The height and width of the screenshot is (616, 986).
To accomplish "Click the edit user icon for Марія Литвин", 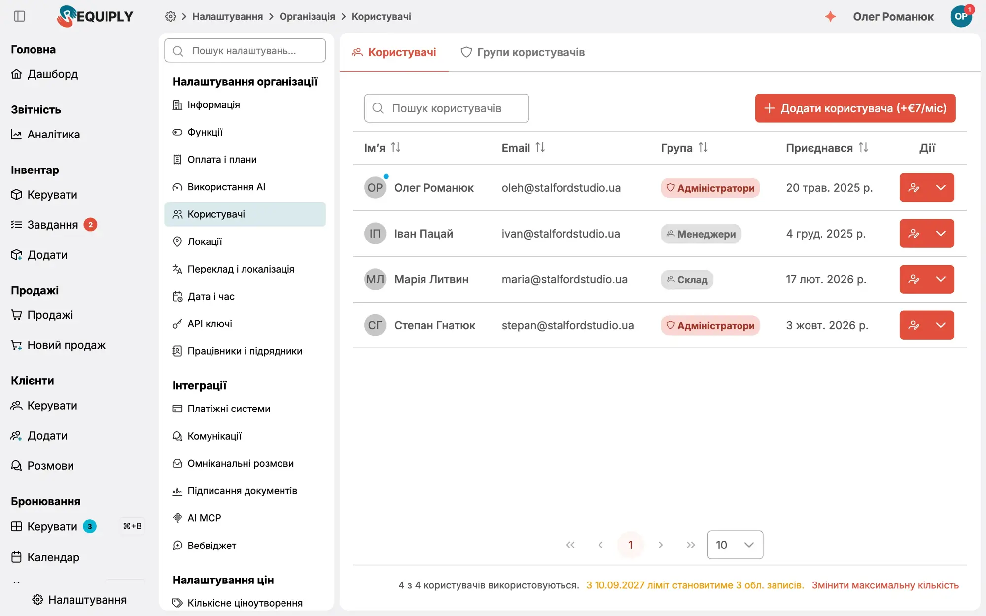I will 914,279.
